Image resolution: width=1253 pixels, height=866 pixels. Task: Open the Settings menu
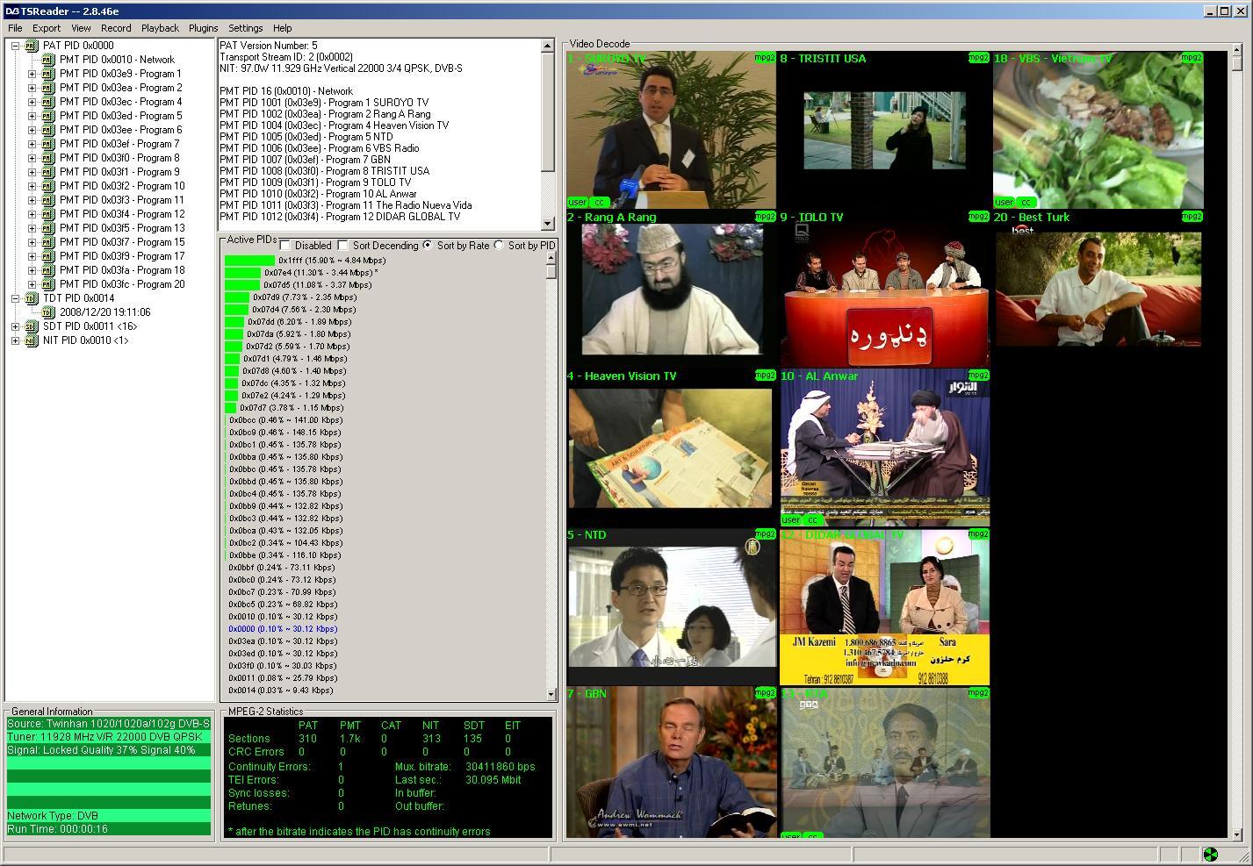(246, 28)
